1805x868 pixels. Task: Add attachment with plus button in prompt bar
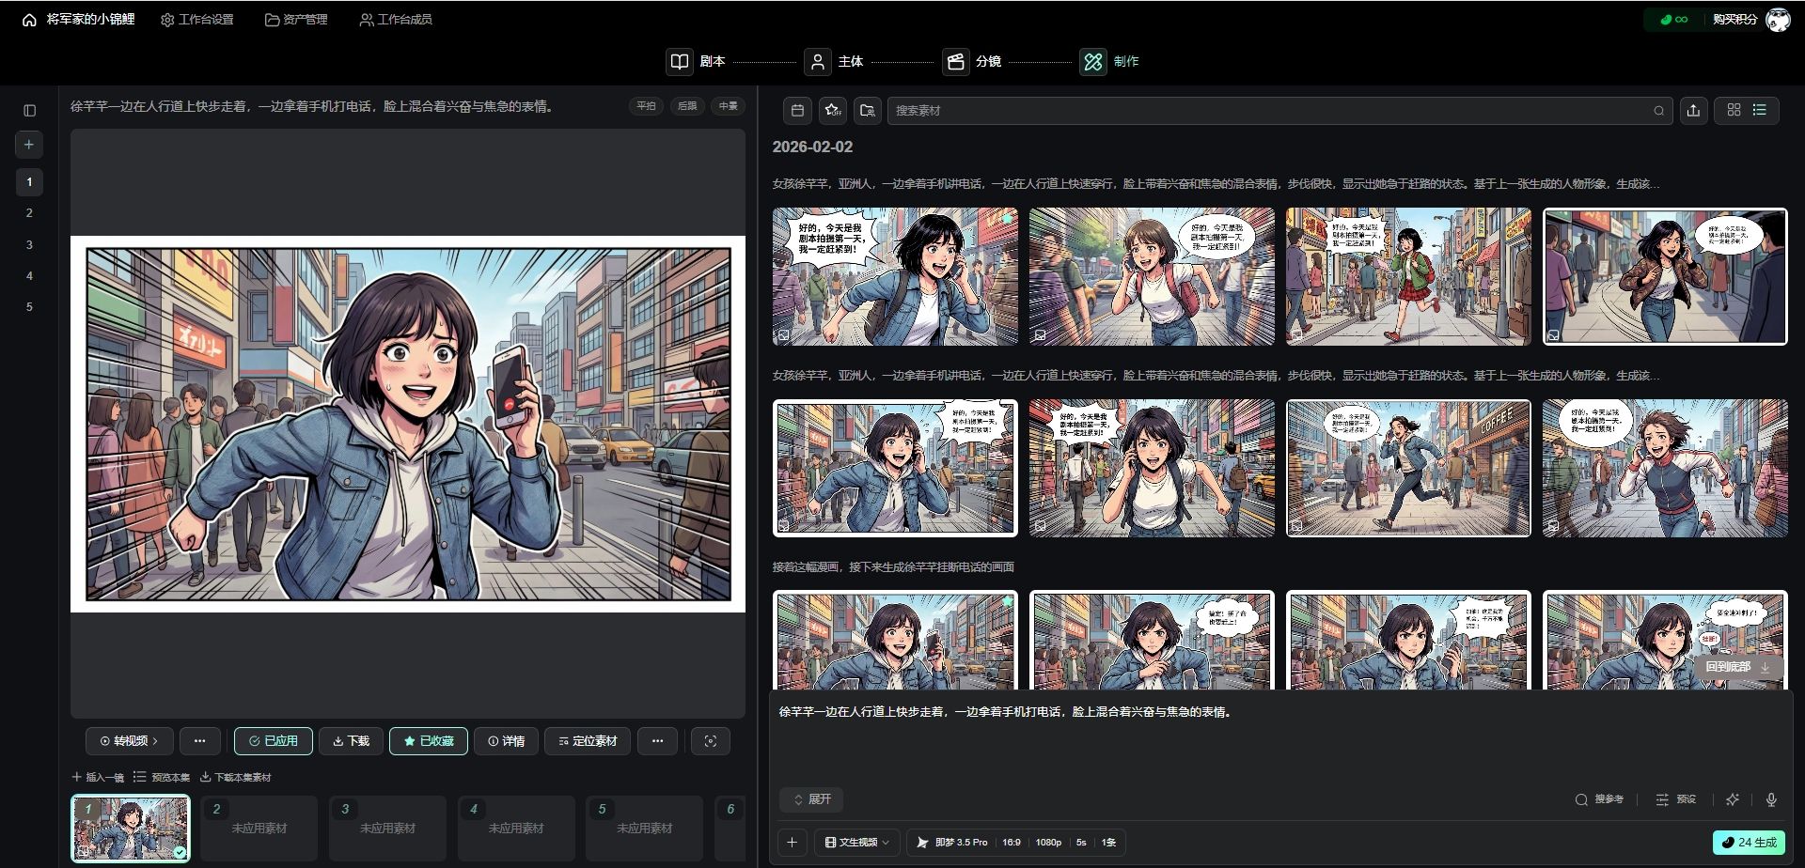(792, 843)
